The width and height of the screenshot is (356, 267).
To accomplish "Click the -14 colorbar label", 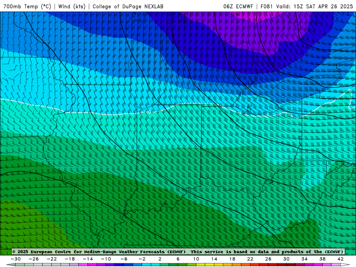I will click(x=88, y=259).
